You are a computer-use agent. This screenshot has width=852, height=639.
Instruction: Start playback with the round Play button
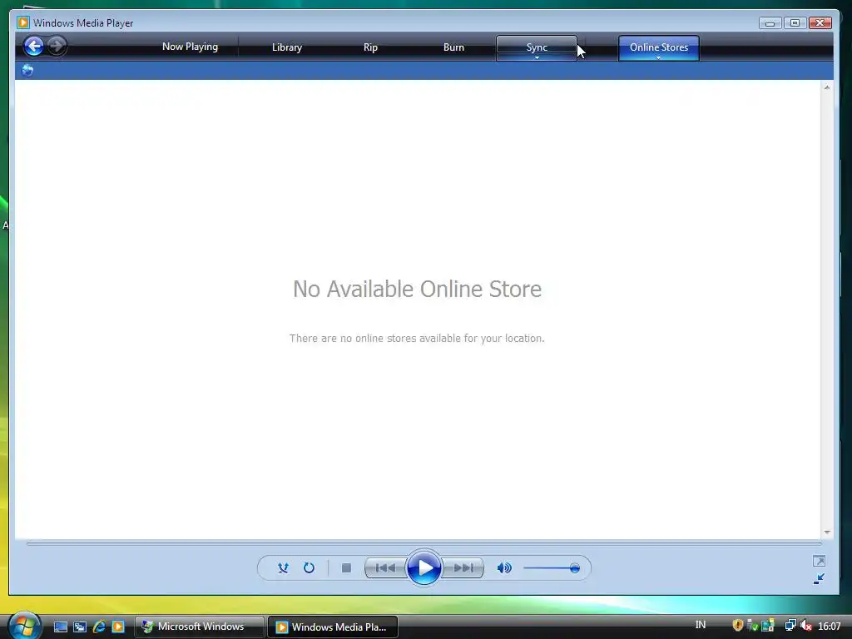click(424, 567)
